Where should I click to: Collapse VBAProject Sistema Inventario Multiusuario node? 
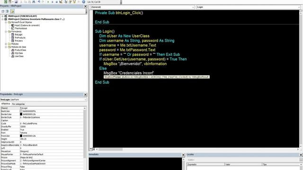pos(2,19)
